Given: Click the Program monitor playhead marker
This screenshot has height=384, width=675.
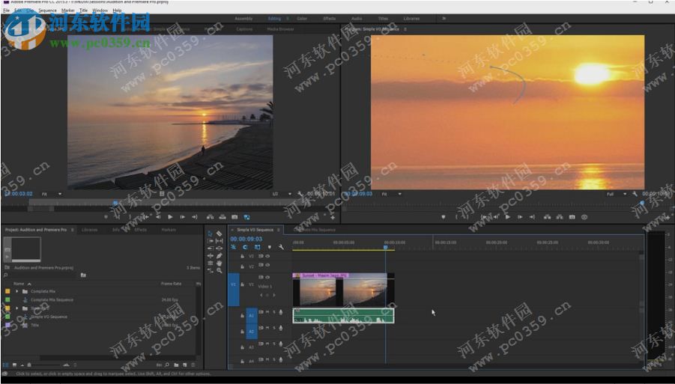Looking at the screenshot, I should tap(642, 203).
